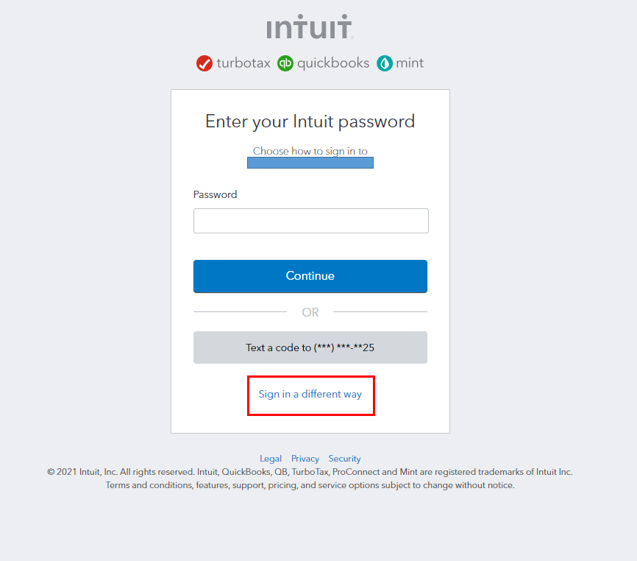Click the 2021 Intuit copyright notice
Image resolution: width=637 pixels, height=561 pixels.
pos(310,472)
